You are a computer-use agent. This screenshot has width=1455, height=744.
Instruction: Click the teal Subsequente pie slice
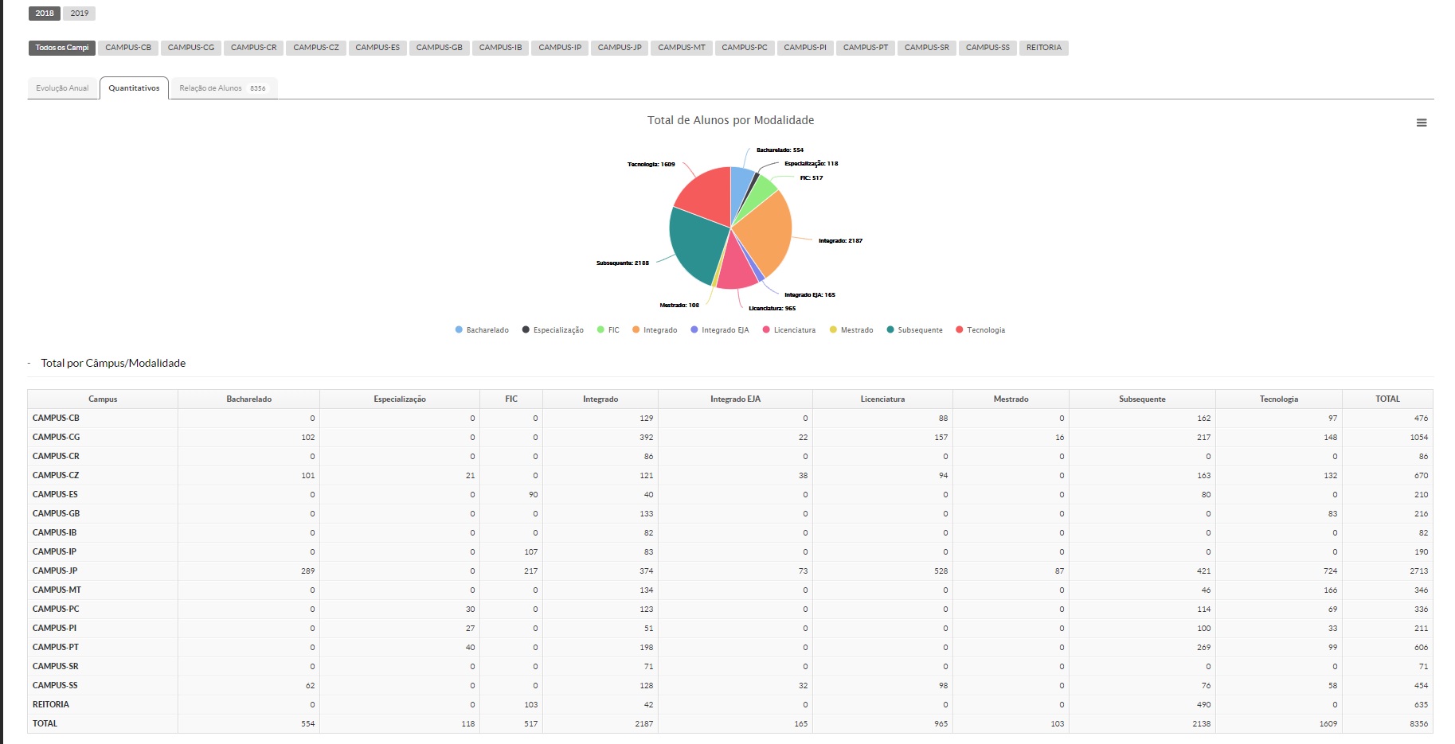tap(693, 243)
